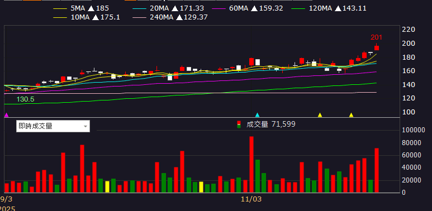This screenshot has width=432, height=211.
Task: Click the 100000 volume axis label
Action: coord(413,131)
